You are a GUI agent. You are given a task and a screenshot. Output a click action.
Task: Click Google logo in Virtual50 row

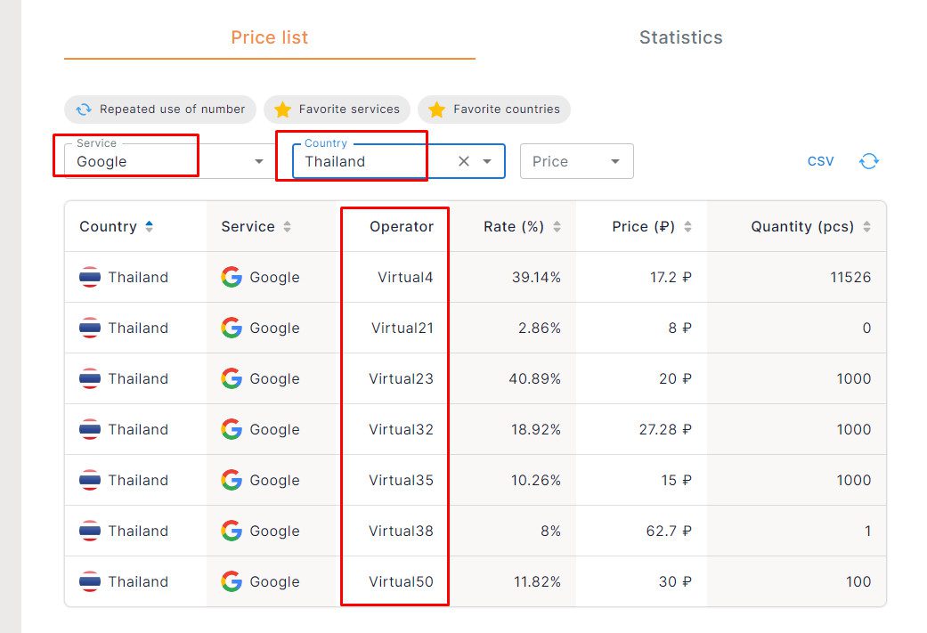(232, 581)
